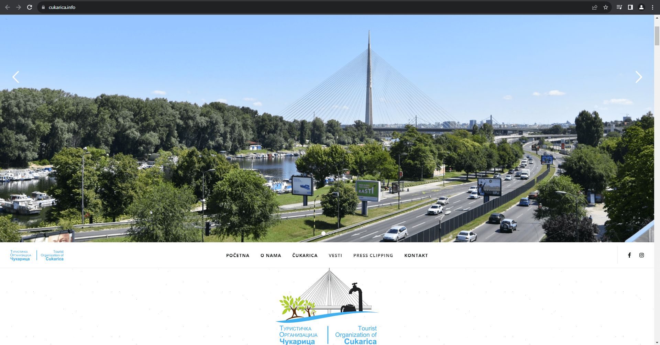The width and height of the screenshot is (660, 345).
Task: Show the next slide with right chevron
Action: pyautogui.click(x=638, y=77)
